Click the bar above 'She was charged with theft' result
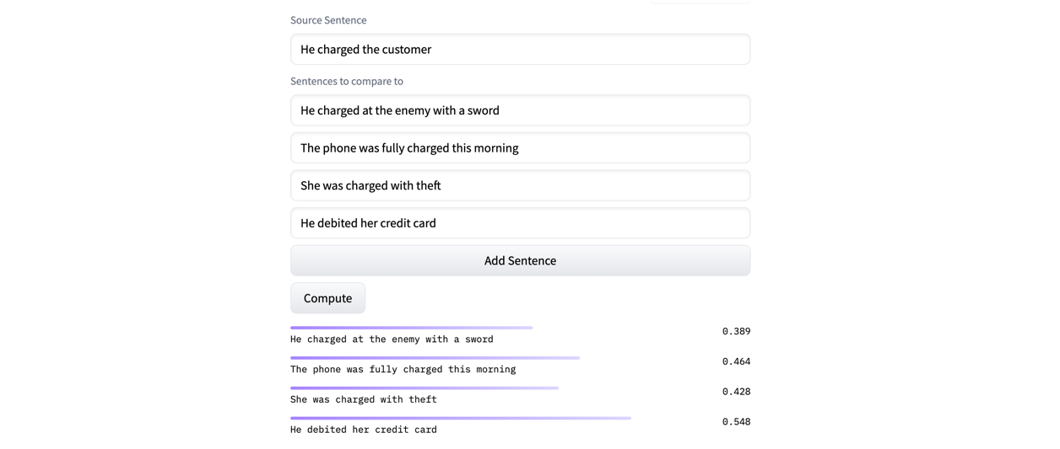 pyautogui.click(x=425, y=388)
